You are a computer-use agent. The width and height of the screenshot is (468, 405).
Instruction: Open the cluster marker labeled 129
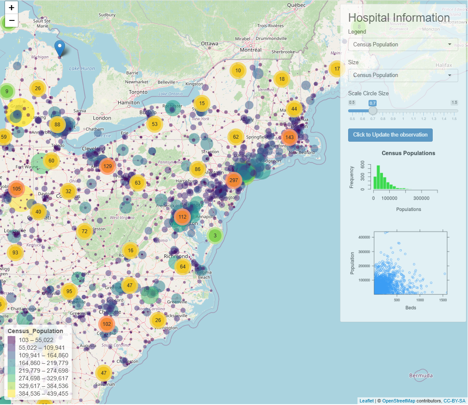pyautogui.click(x=108, y=166)
